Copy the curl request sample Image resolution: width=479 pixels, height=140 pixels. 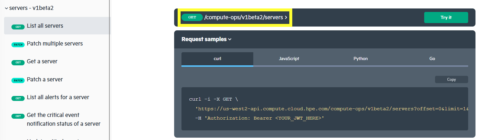tap(451, 79)
